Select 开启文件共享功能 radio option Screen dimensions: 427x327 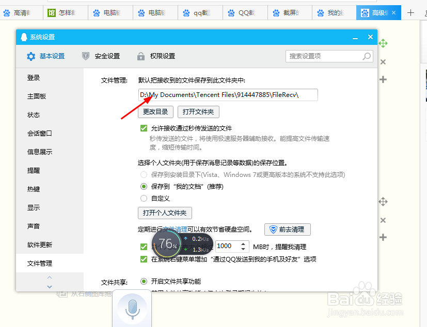click(x=144, y=281)
